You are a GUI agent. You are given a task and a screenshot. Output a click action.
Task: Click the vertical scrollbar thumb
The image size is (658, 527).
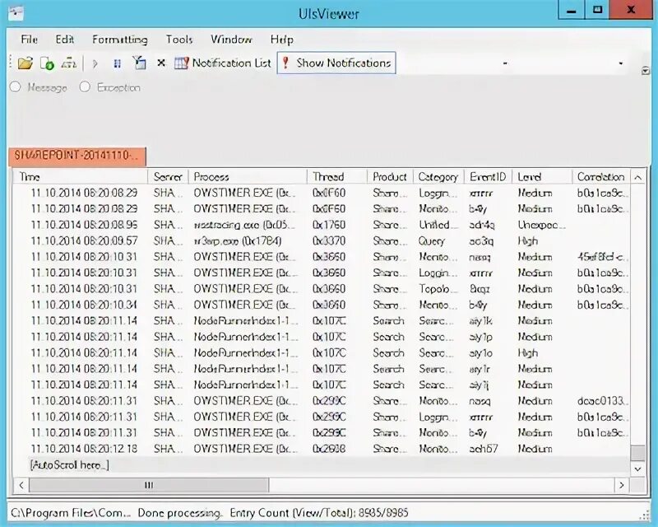tap(638, 454)
